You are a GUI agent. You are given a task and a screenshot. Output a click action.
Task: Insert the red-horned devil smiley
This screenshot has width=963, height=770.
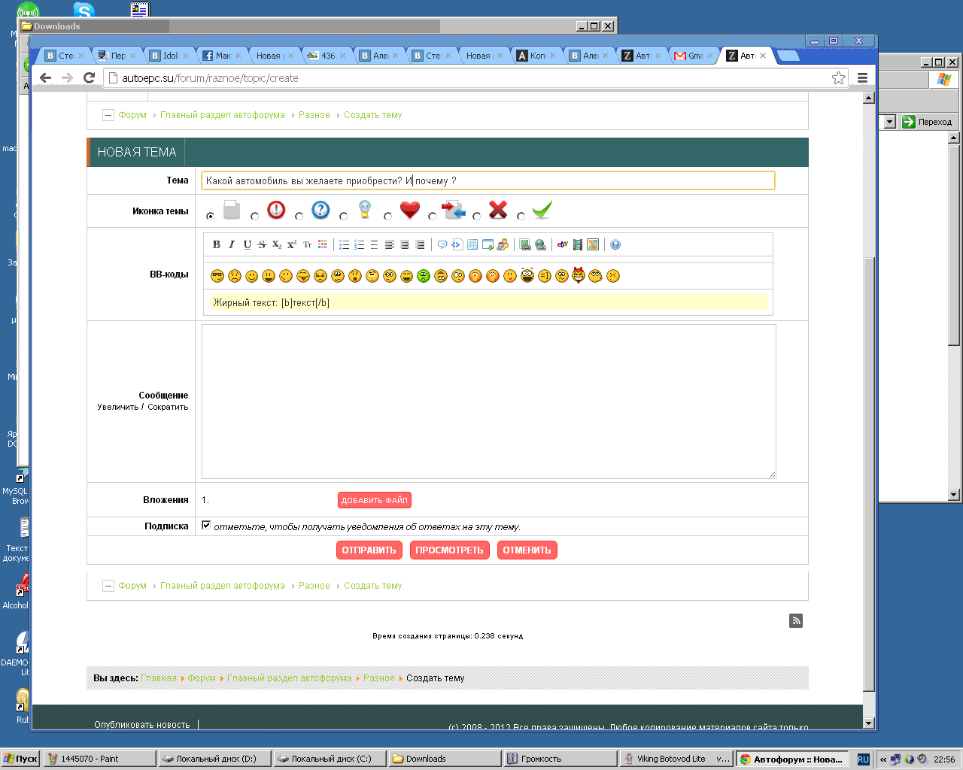[579, 275]
